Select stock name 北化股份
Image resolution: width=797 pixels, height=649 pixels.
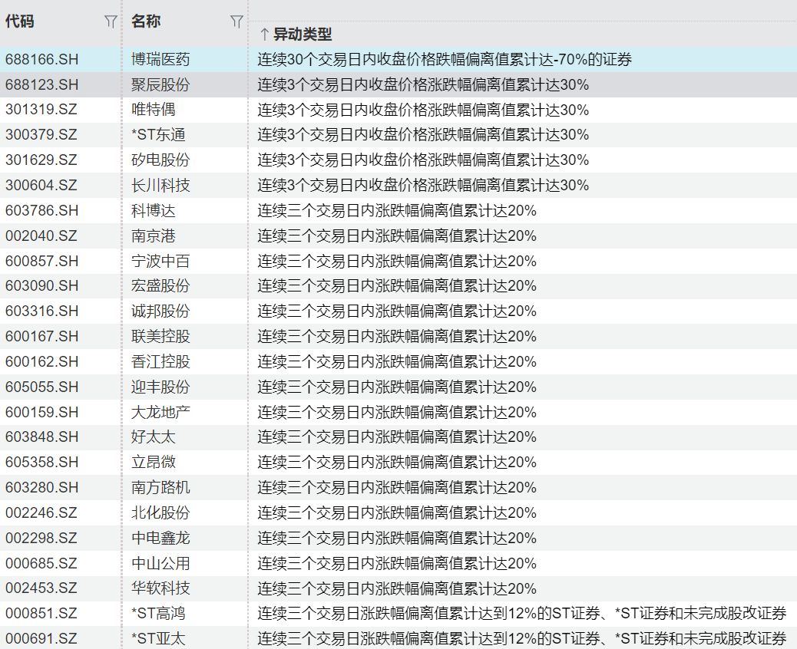[160, 513]
